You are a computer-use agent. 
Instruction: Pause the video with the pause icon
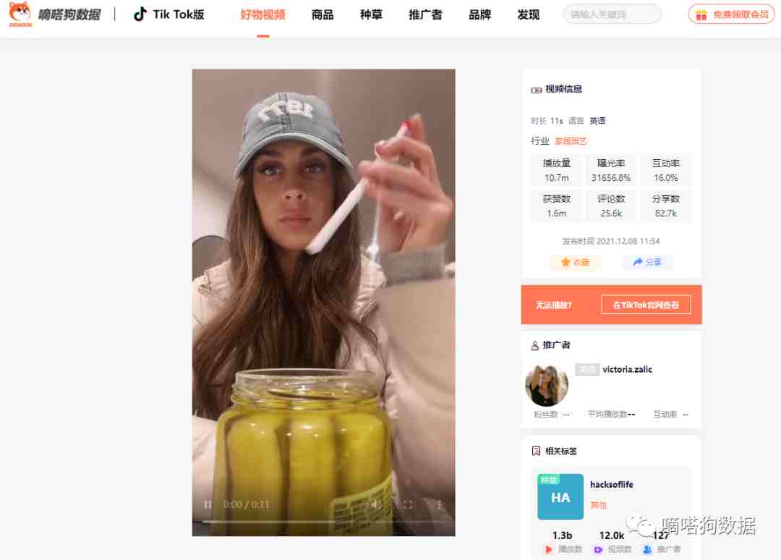pyautogui.click(x=208, y=504)
